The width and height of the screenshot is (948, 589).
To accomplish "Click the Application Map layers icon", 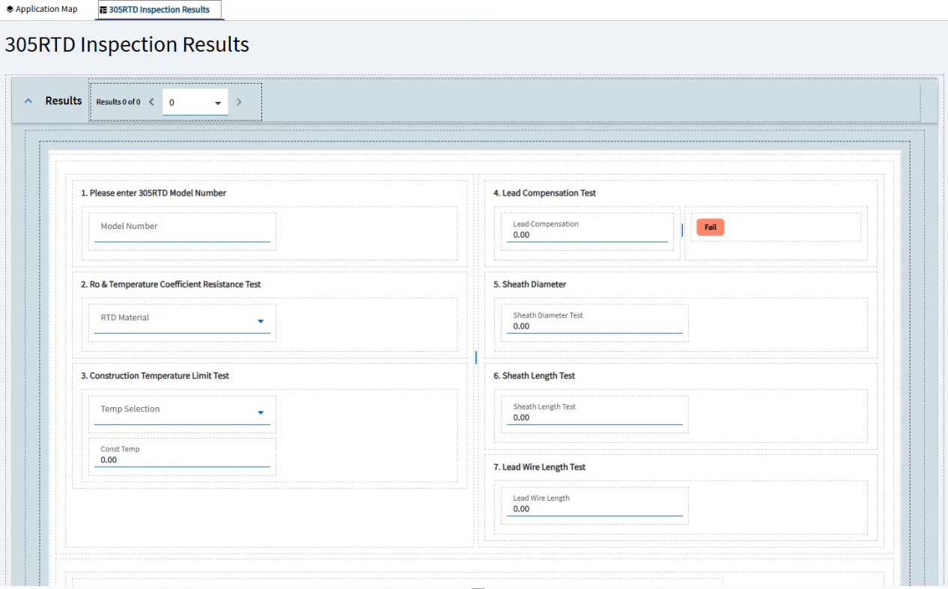I will tap(10, 10).
